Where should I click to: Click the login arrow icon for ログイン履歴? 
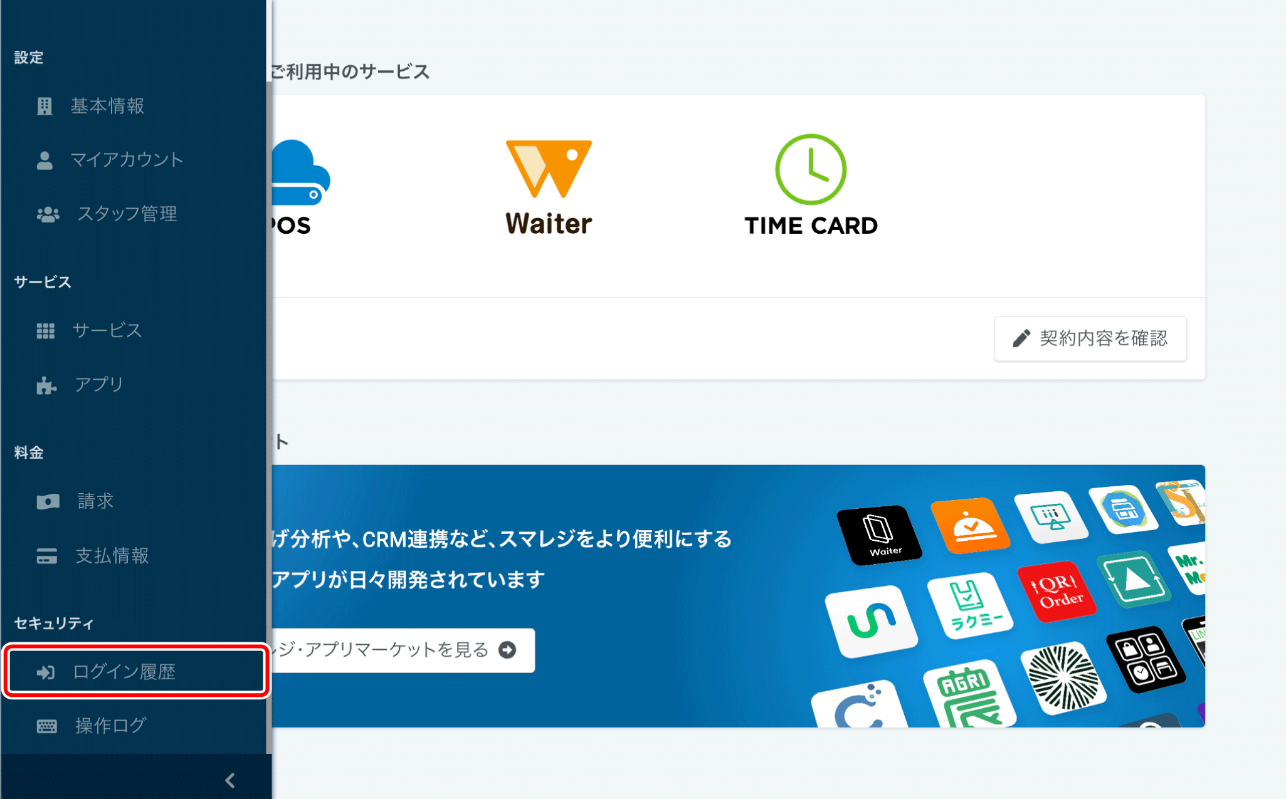45,672
